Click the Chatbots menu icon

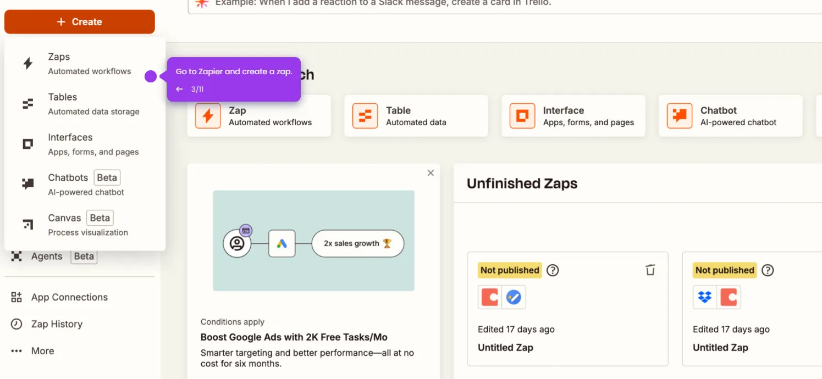(x=27, y=184)
